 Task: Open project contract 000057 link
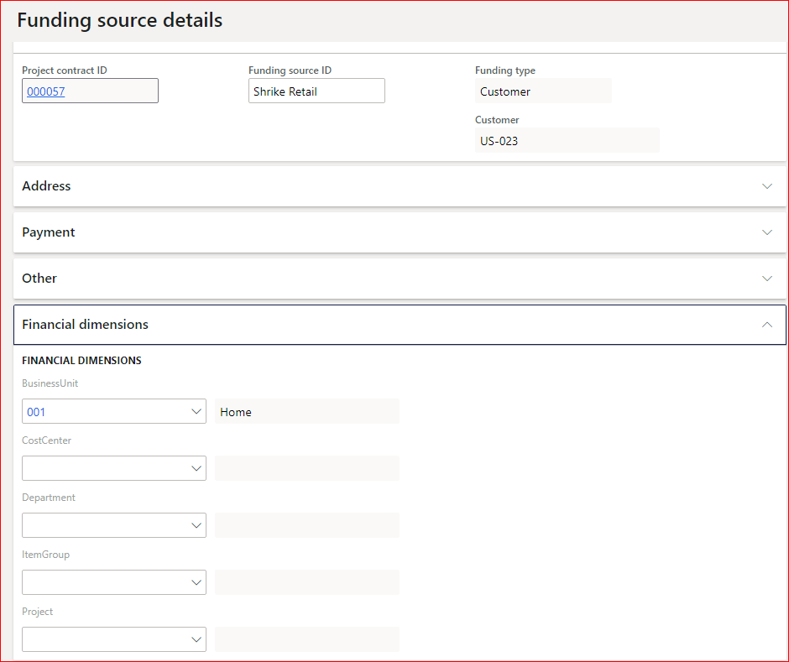[46, 91]
